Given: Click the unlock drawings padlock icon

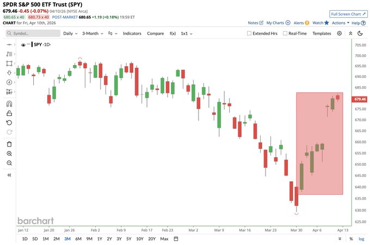Looking at the screenshot, I should click(x=9, y=113).
